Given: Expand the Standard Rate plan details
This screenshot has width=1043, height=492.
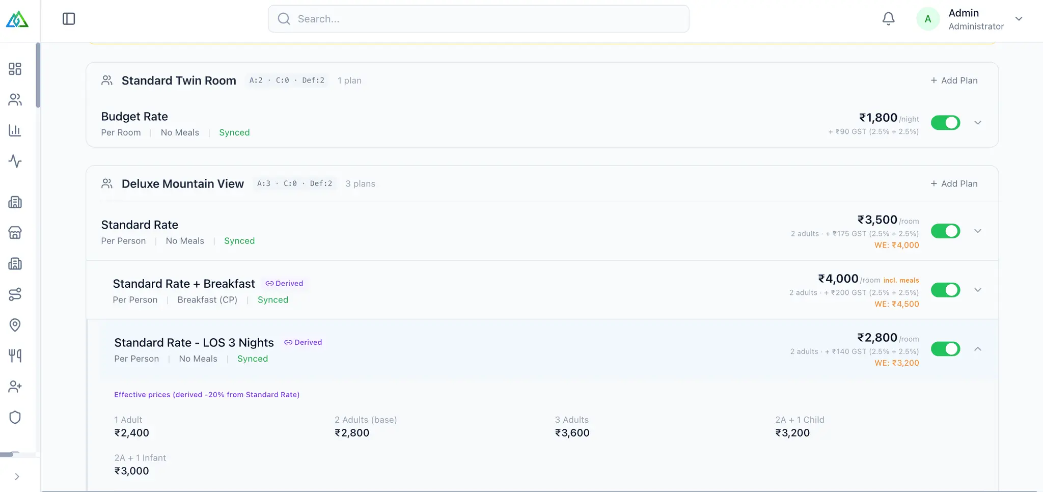Looking at the screenshot, I should (x=978, y=231).
